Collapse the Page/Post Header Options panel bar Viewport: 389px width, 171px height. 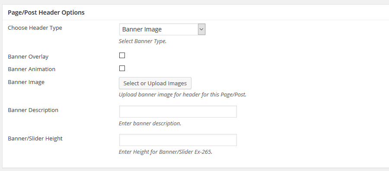(196, 12)
